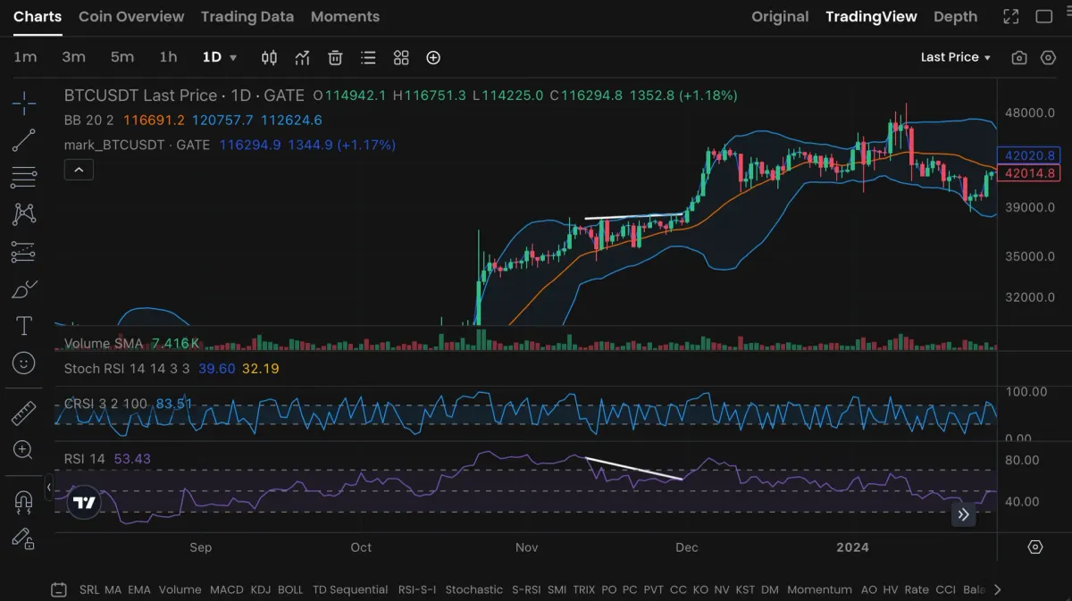Open the list icon in top toolbar

[368, 57]
